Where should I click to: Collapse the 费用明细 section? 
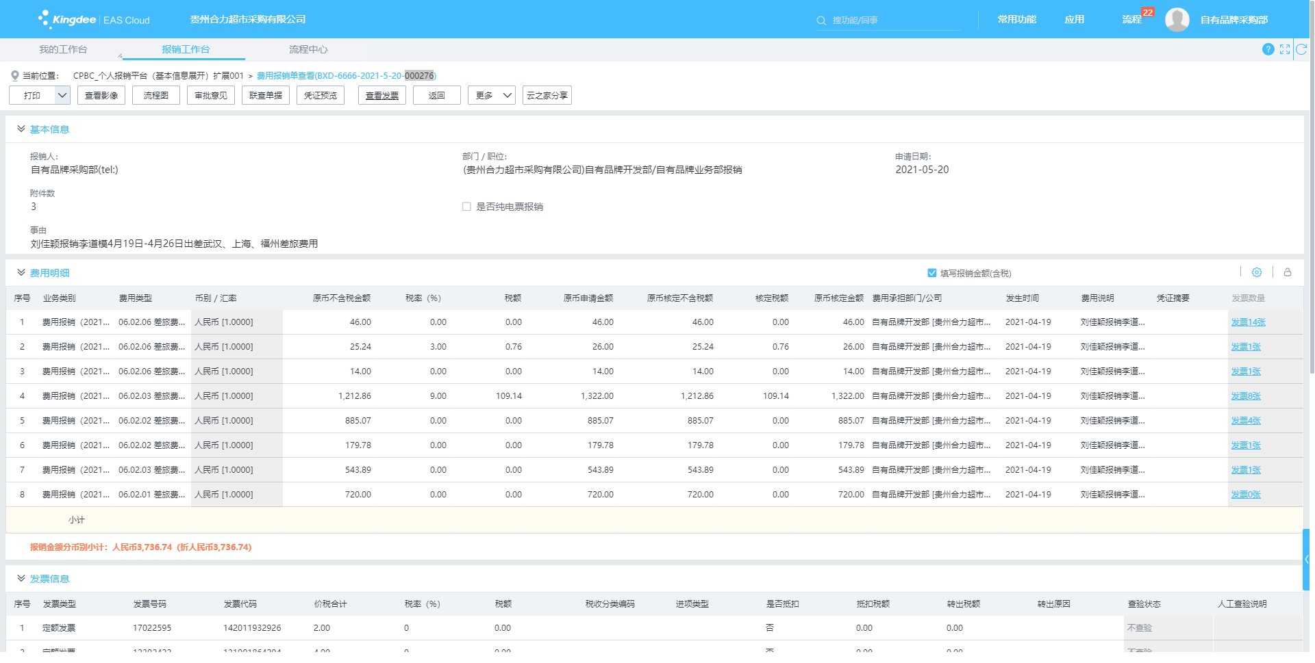tap(21, 273)
